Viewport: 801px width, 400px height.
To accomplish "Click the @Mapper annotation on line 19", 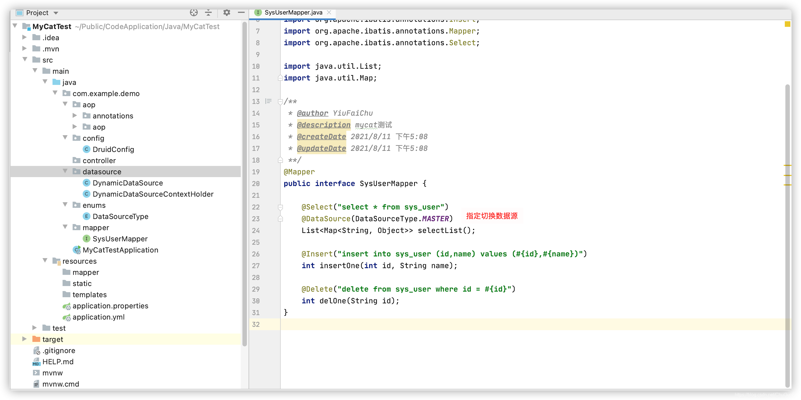I will (x=299, y=172).
